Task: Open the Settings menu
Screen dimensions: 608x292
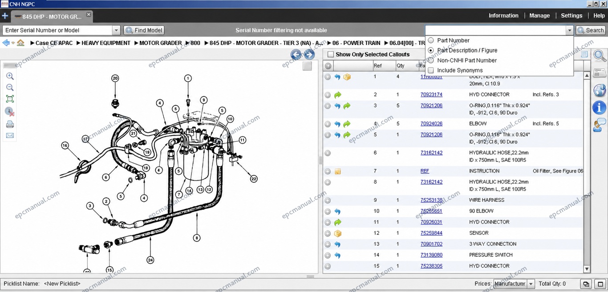Action: click(572, 16)
